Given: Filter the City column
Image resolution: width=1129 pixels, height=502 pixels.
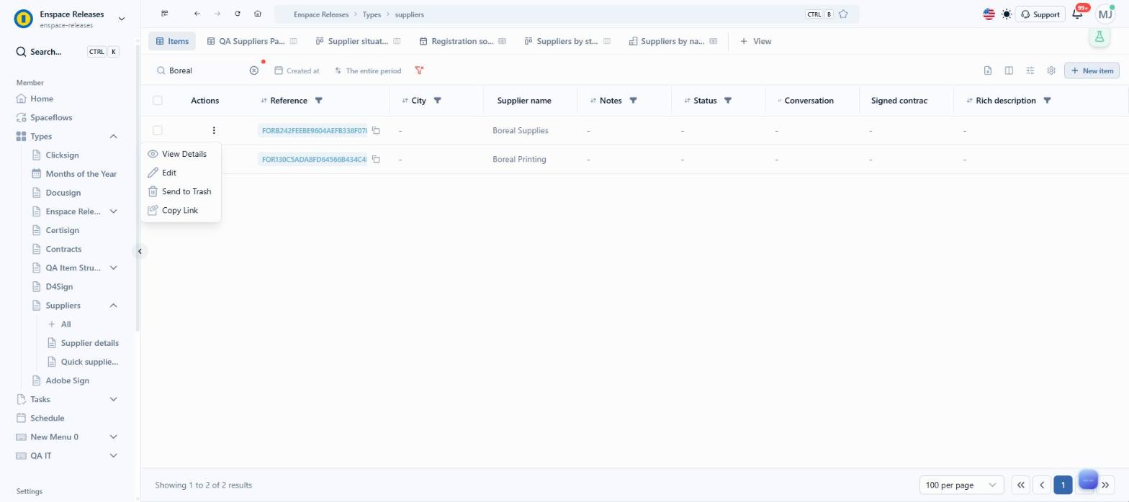Looking at the screenshot, I should (x=437, y=101).
